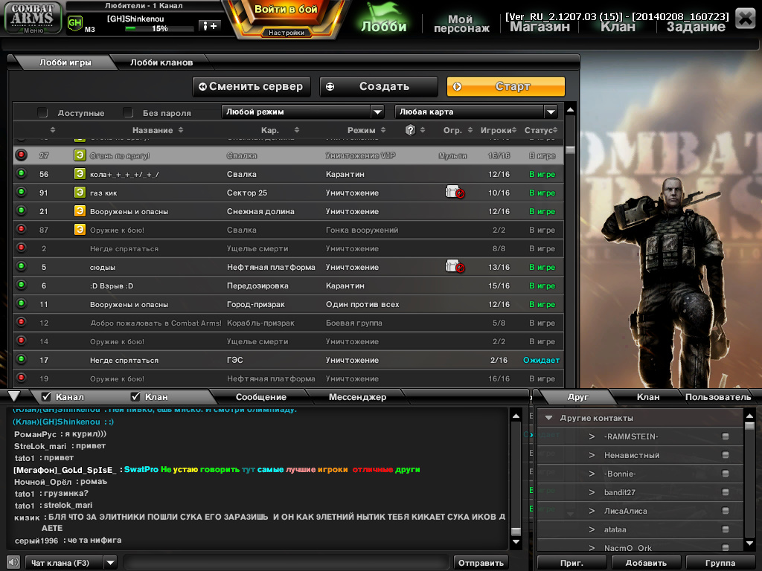Open the Магазин section
Image resolution: width=762 pixels, height=571 pixels.
[x=540, y=27]
